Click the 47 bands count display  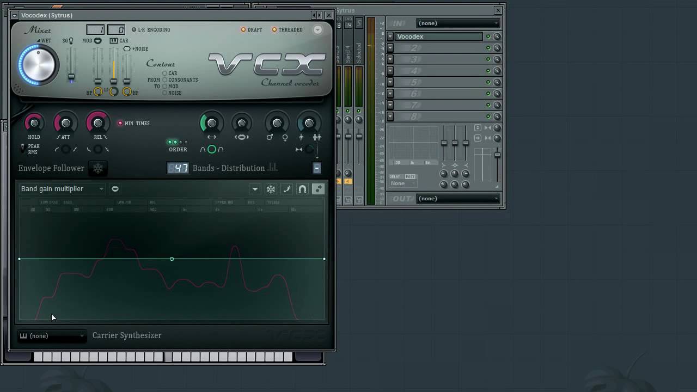178,168
